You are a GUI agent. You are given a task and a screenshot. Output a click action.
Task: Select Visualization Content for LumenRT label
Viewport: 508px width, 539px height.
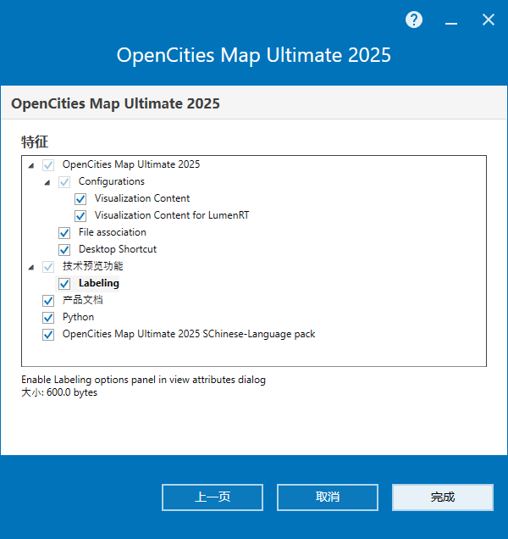coord(172,215)
